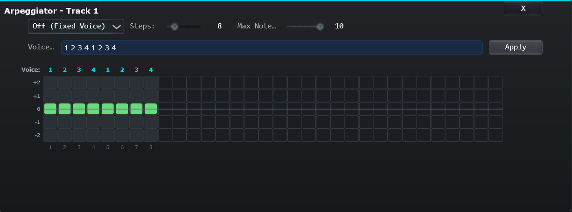Click green step 5 cell in 0 row
This screenshot has height=212, width=572.
click(x=108, y=109)
